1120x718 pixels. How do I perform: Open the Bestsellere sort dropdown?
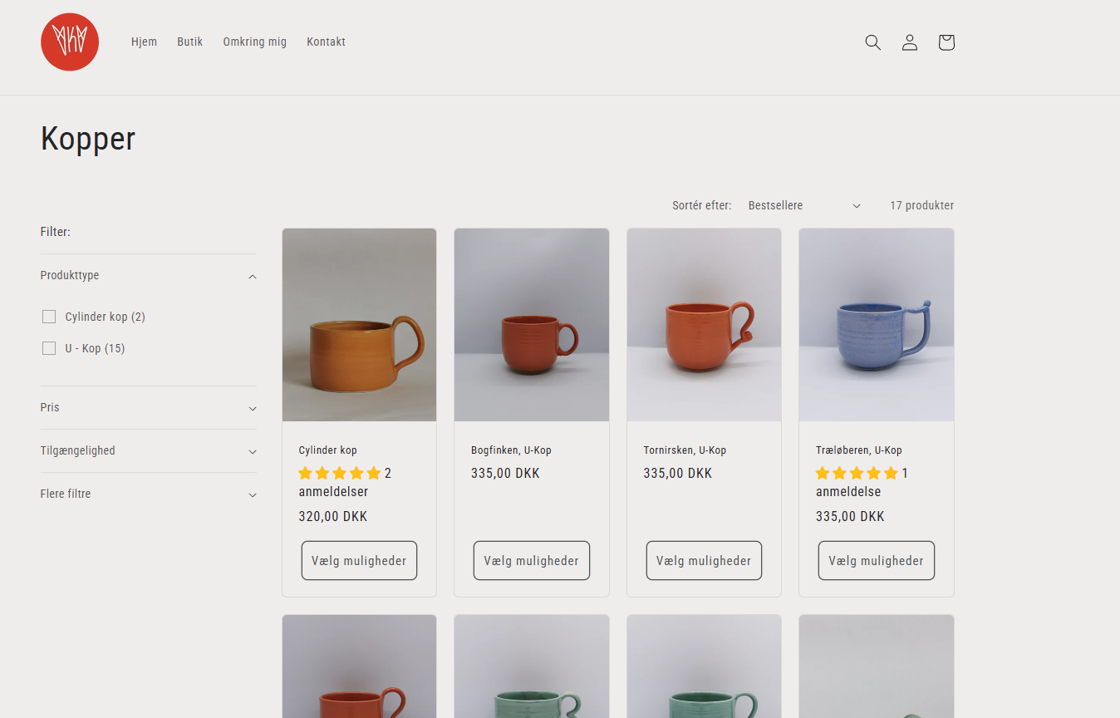tap(803, 206)
